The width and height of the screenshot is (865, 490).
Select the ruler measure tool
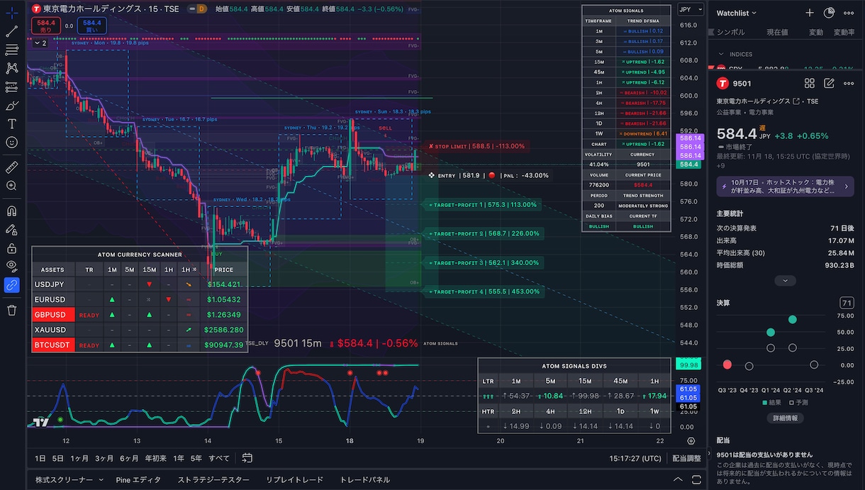[12, 167]
